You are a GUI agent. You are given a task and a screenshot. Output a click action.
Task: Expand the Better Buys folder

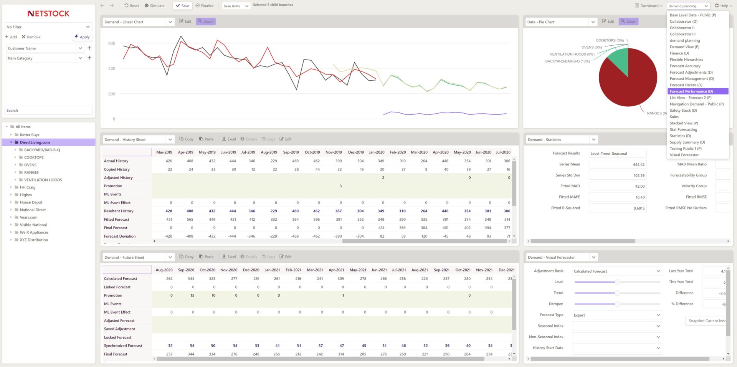point(11,135)
